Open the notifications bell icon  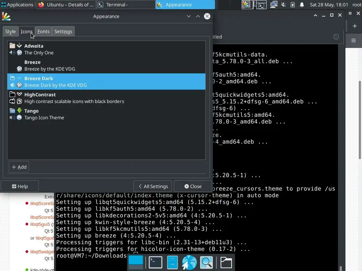point(302,5)
